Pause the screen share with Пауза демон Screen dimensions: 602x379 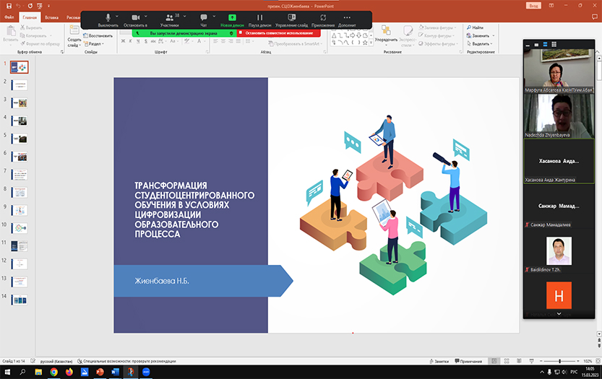(x=259, y=19)
